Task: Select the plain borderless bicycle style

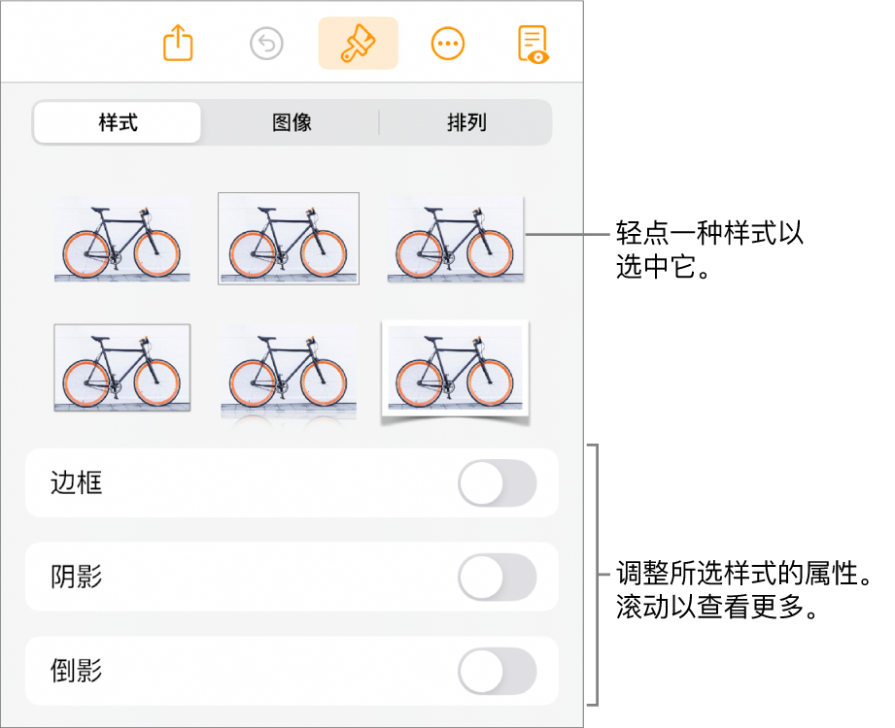Action: [x=121, y=239]
